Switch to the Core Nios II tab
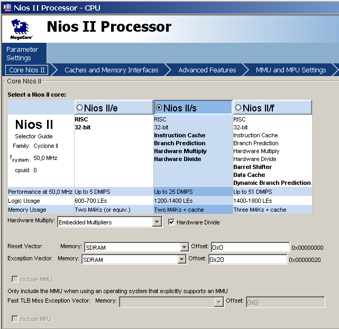The height and width of the screenshot is (329, 339). tap(27, 70)
